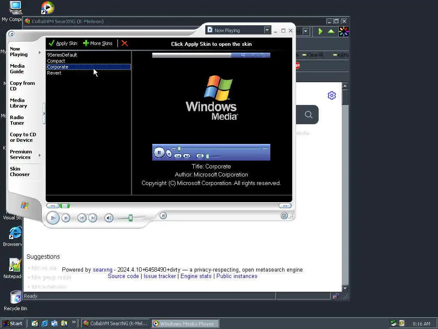Mute sound with the speaker button
The height and width of the screenshot is (329, 438).
click(x=109, y=218)
